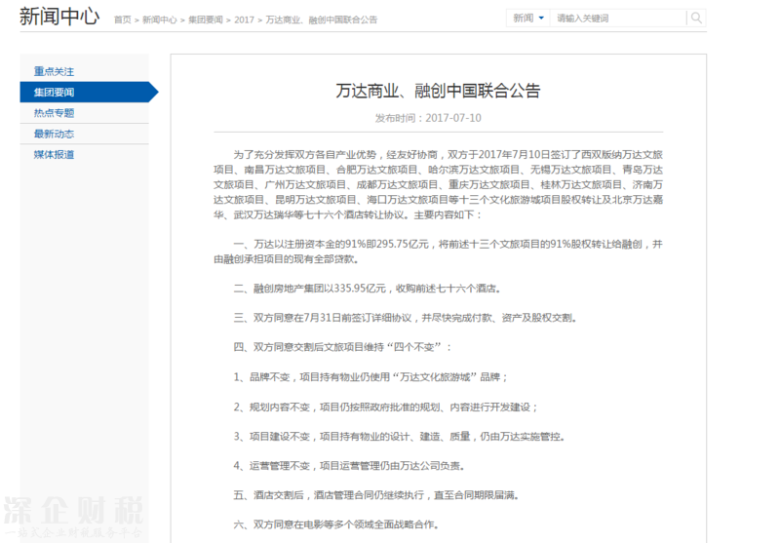Click the 请输入关键词 search field
The width and height of the screenshot is (780, 543).
tap(618, 19)
